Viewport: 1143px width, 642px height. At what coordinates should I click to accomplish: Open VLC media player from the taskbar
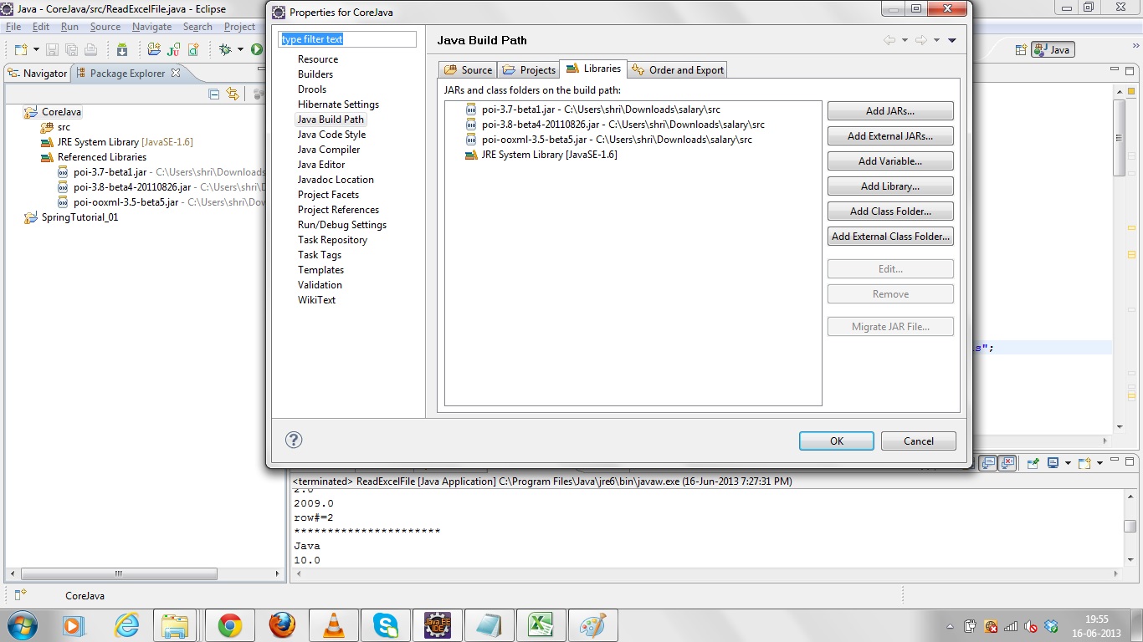tap(334, 625)
